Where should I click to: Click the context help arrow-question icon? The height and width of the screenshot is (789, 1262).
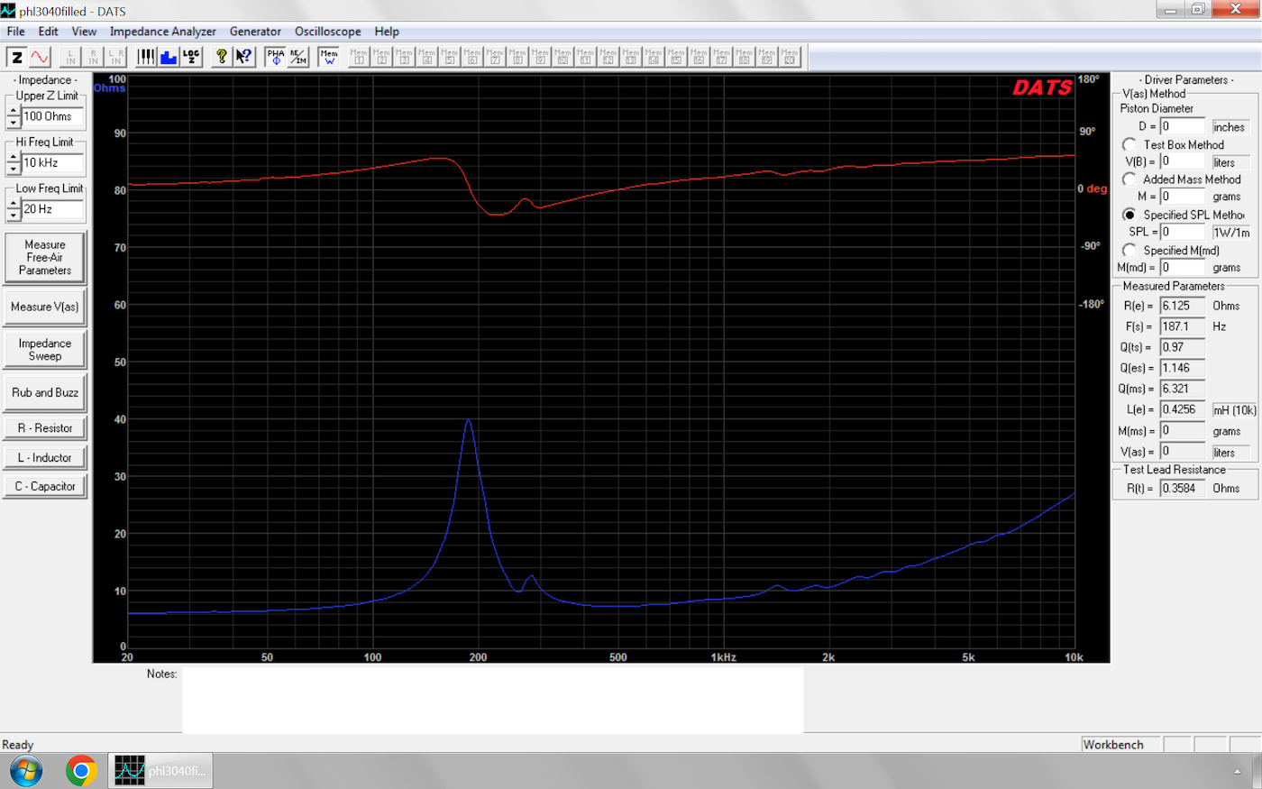(244, 57)
